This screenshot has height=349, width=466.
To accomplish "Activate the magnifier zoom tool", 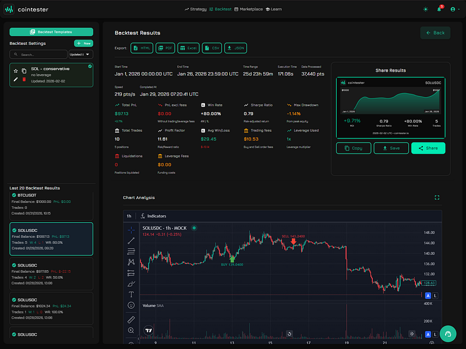I will pyautogui.click(x=131, y=332).
